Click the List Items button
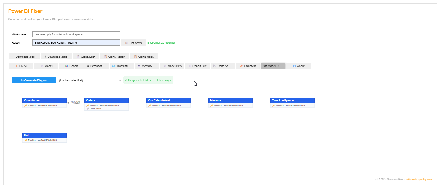 133,43
